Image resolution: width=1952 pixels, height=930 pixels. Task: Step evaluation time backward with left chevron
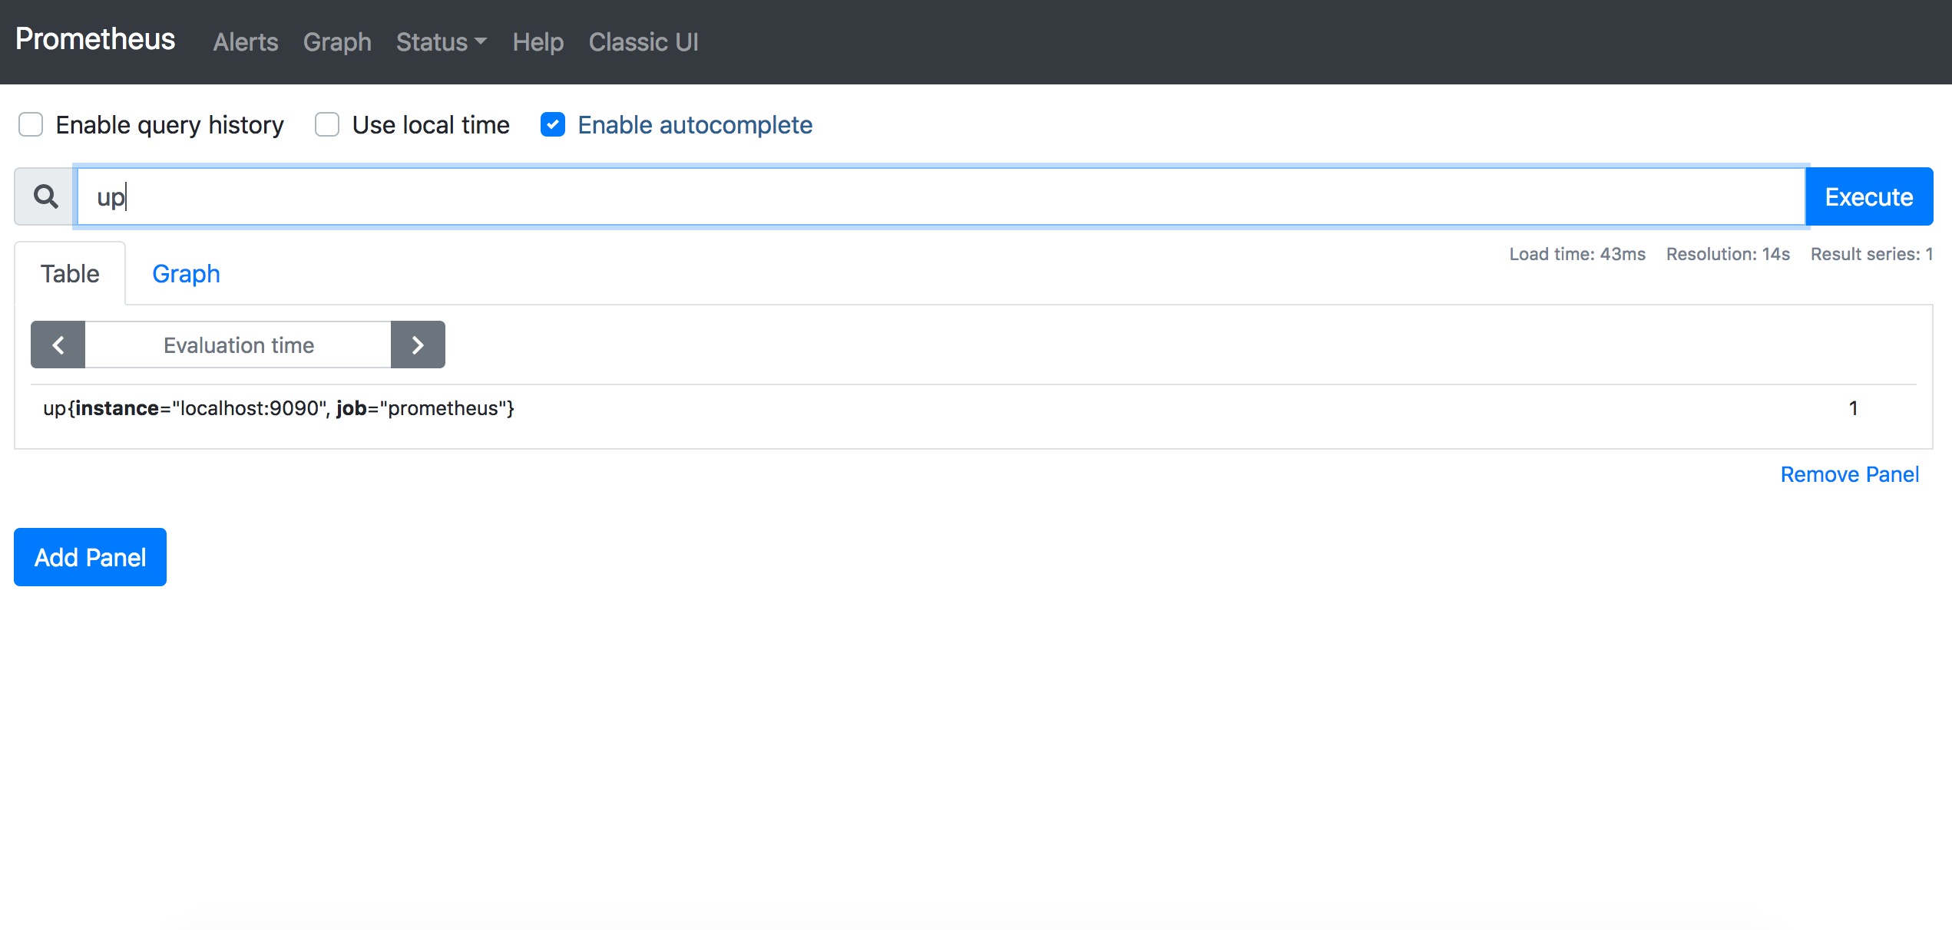pos(58,345)
